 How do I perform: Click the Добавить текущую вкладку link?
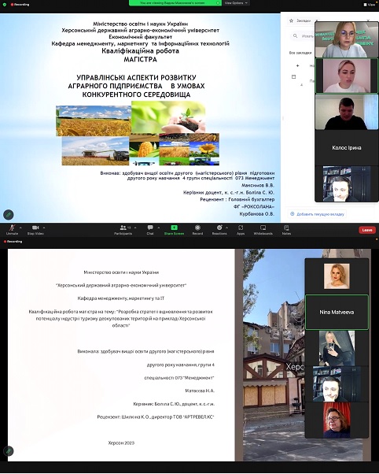tap(317, 214)
